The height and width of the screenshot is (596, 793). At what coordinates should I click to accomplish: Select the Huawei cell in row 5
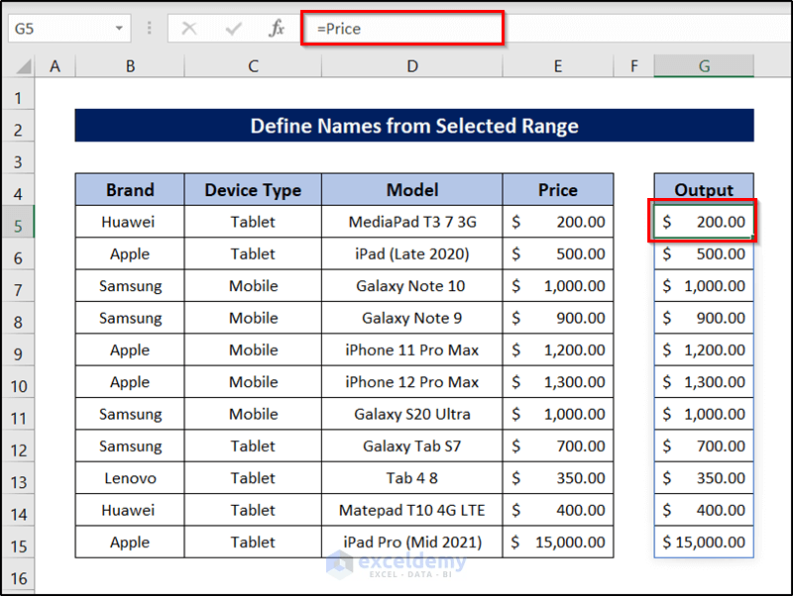pos(130,222)
